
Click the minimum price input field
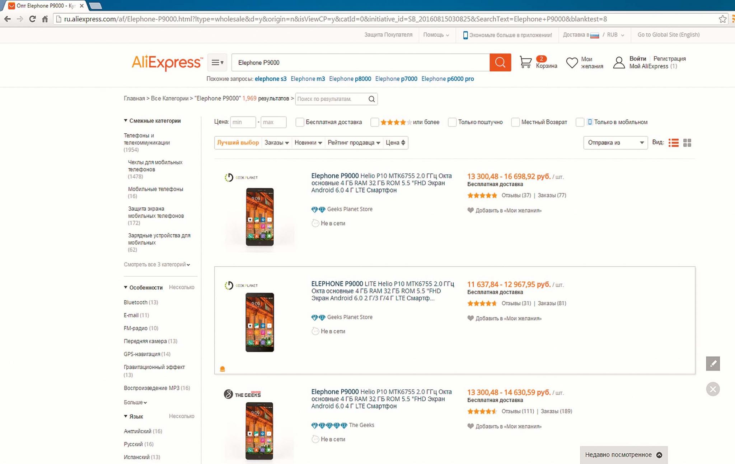click(243, 122)
